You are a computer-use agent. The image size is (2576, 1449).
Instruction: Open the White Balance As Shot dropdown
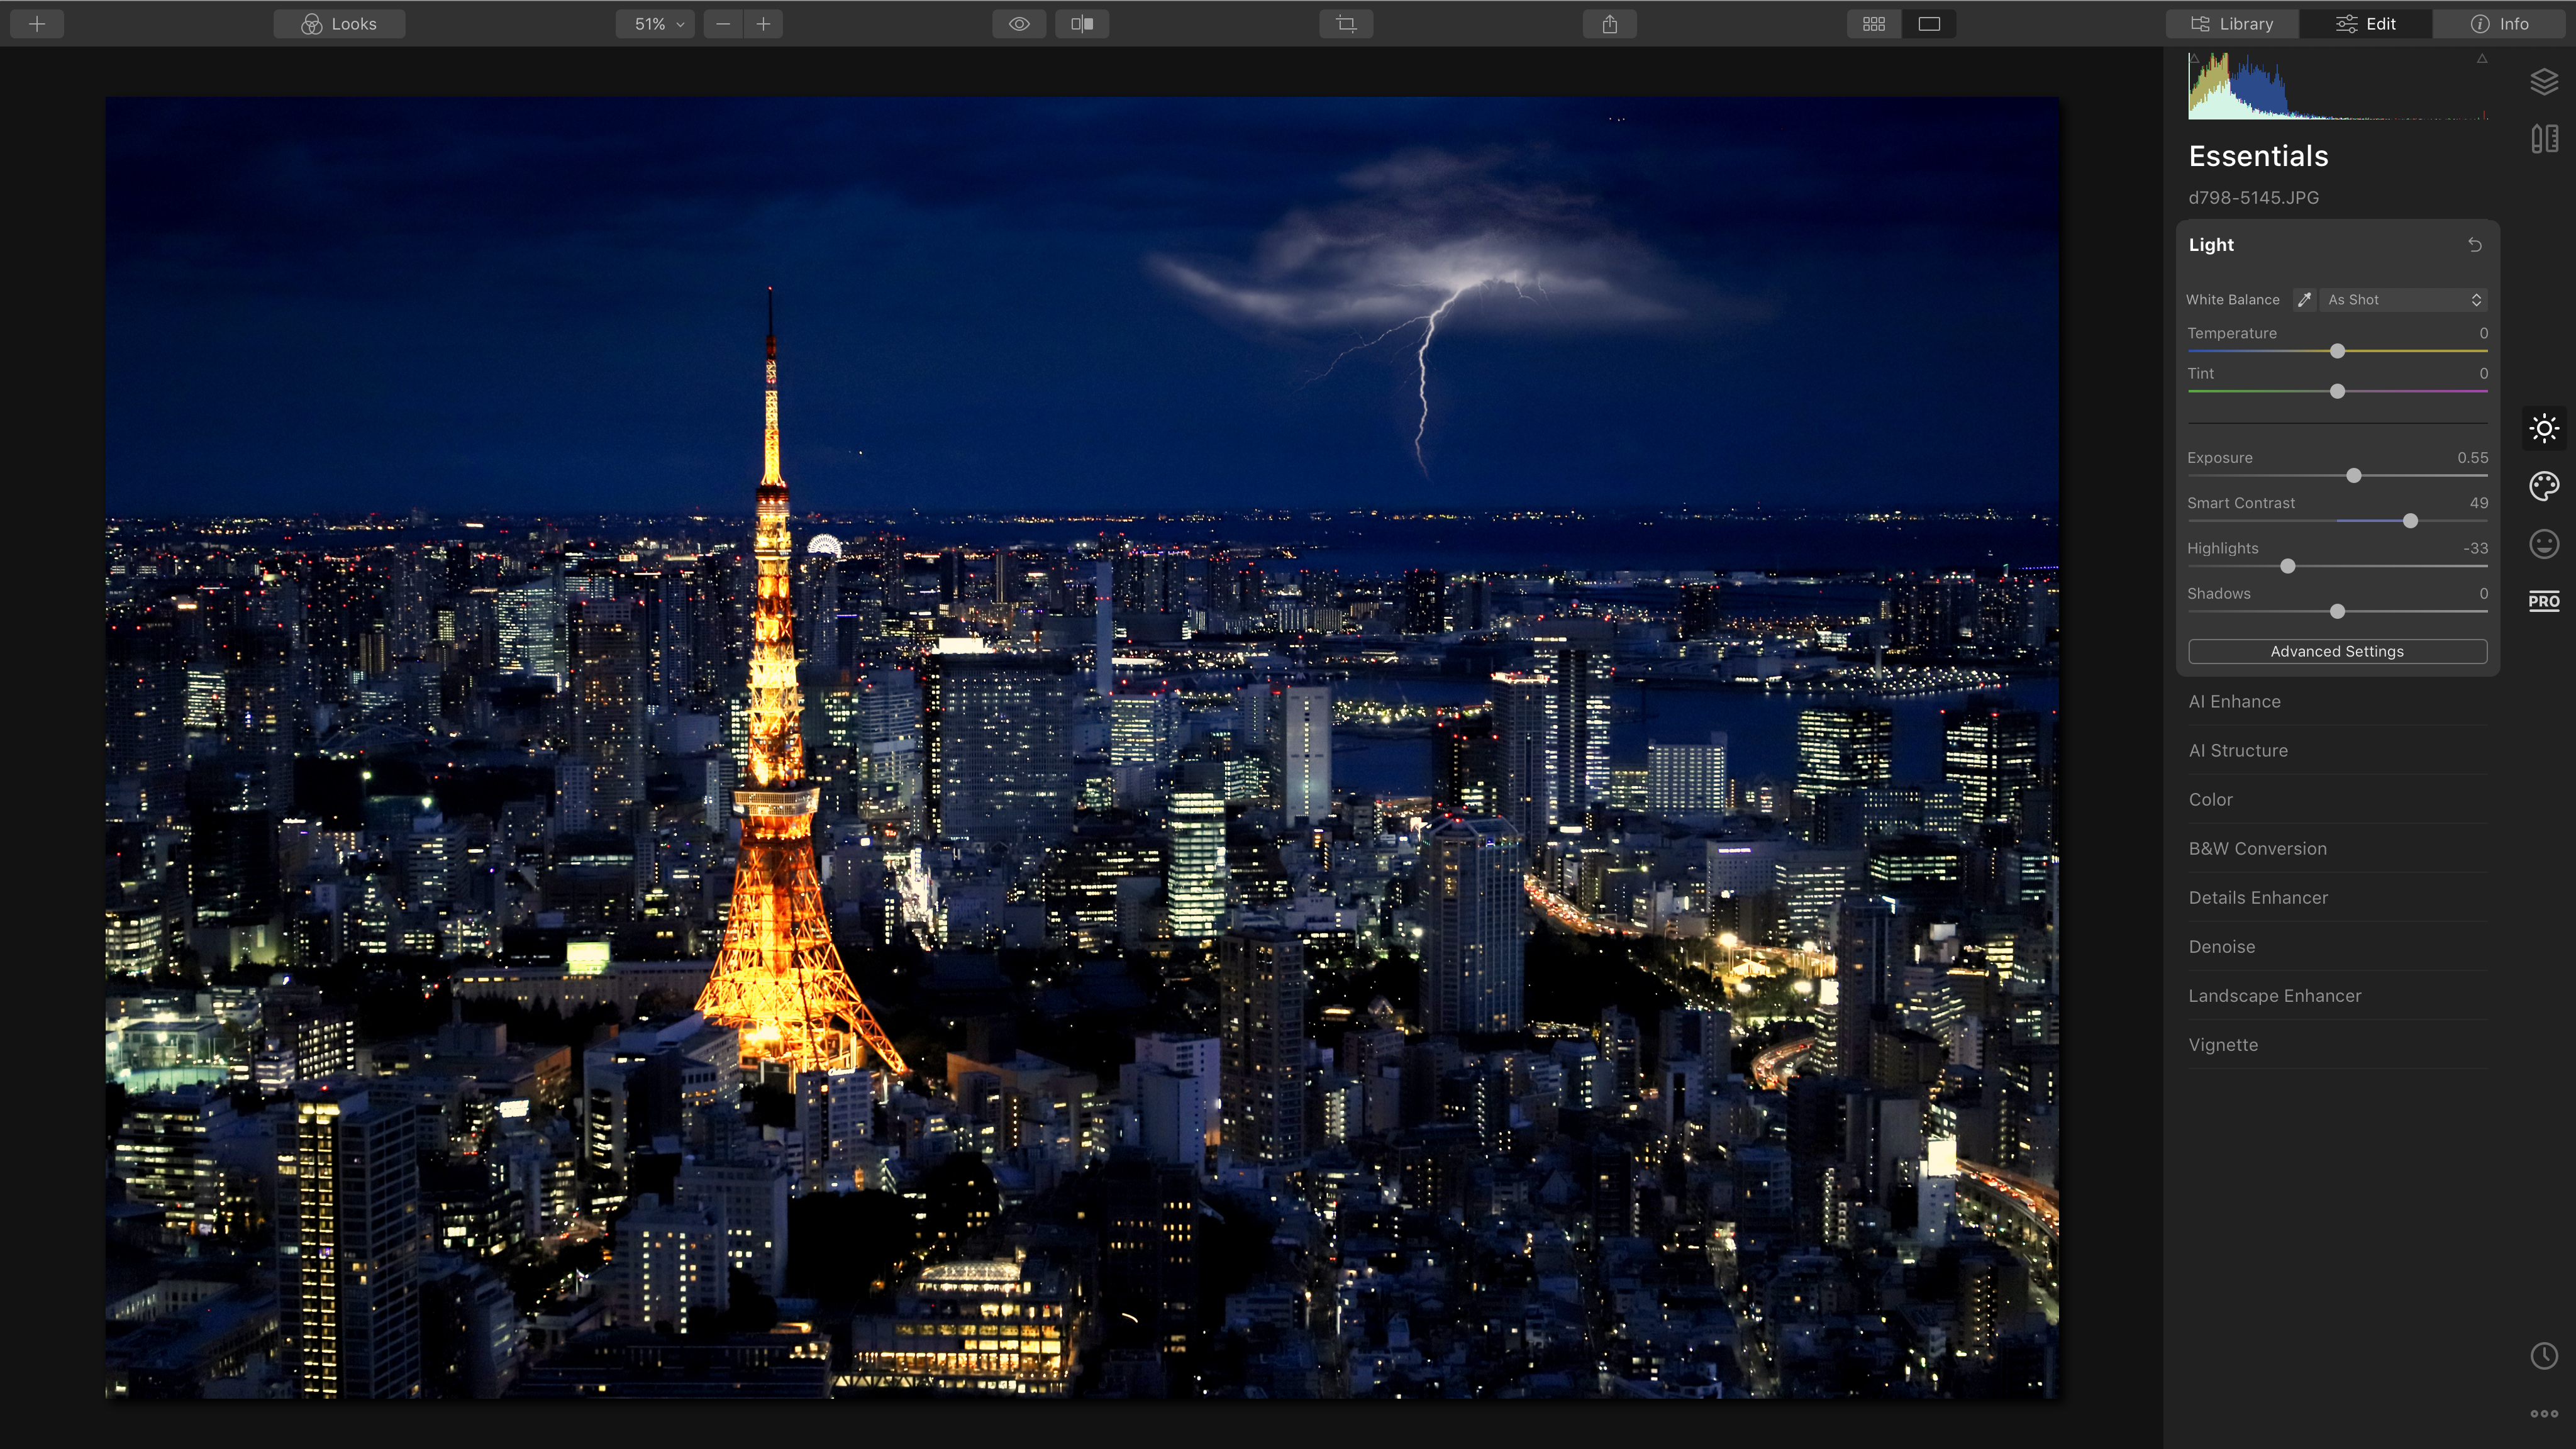coord(2402,300)
